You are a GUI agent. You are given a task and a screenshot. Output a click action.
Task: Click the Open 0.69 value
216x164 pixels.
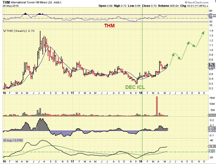pos(106,6)
